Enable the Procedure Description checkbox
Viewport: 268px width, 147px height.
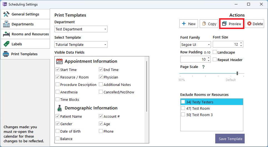[x=57, y=84]
